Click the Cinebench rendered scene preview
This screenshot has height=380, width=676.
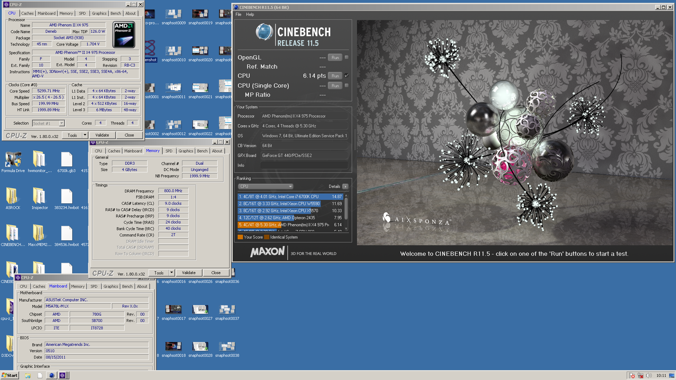pos(515,133)
